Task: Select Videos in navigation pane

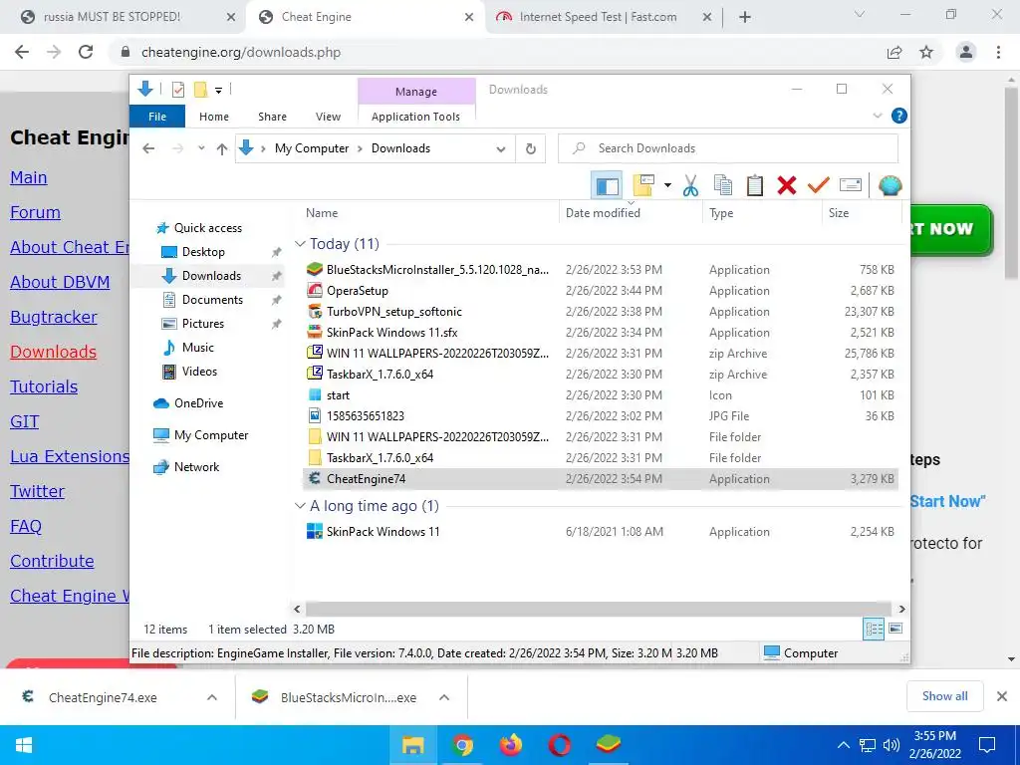Action: tap(199, 372)
